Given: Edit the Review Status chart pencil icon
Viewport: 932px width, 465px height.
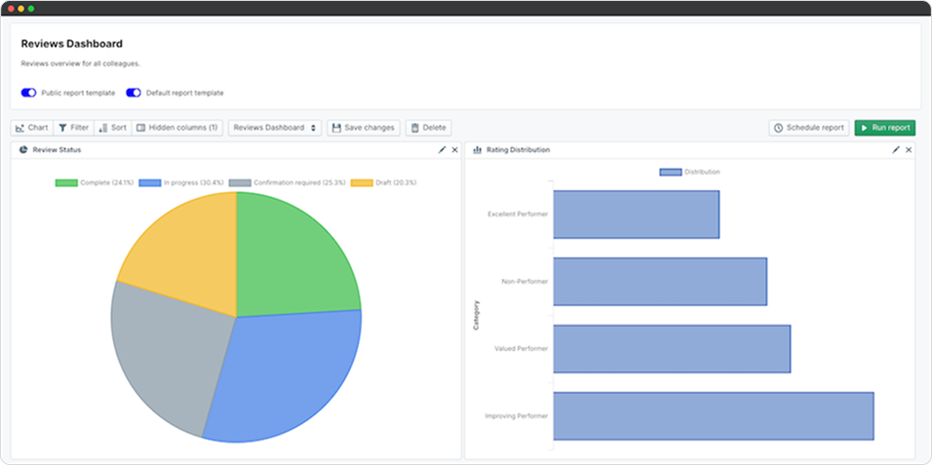Looking at the screenshot, I should [x=443, y=150].
